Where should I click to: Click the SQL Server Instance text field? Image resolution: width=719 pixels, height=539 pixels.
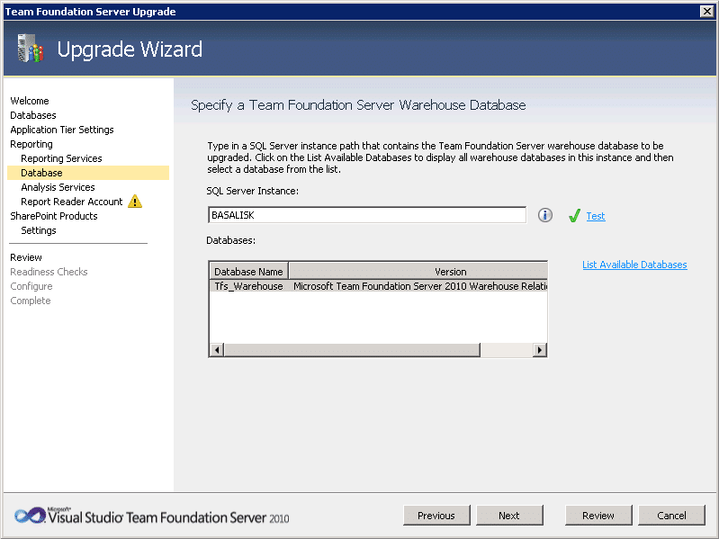(367, 215)
